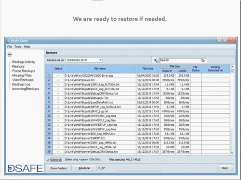Viewport: 241px width, 180px height.
Task: Open the File menu
Action: [x=10, y=47]
